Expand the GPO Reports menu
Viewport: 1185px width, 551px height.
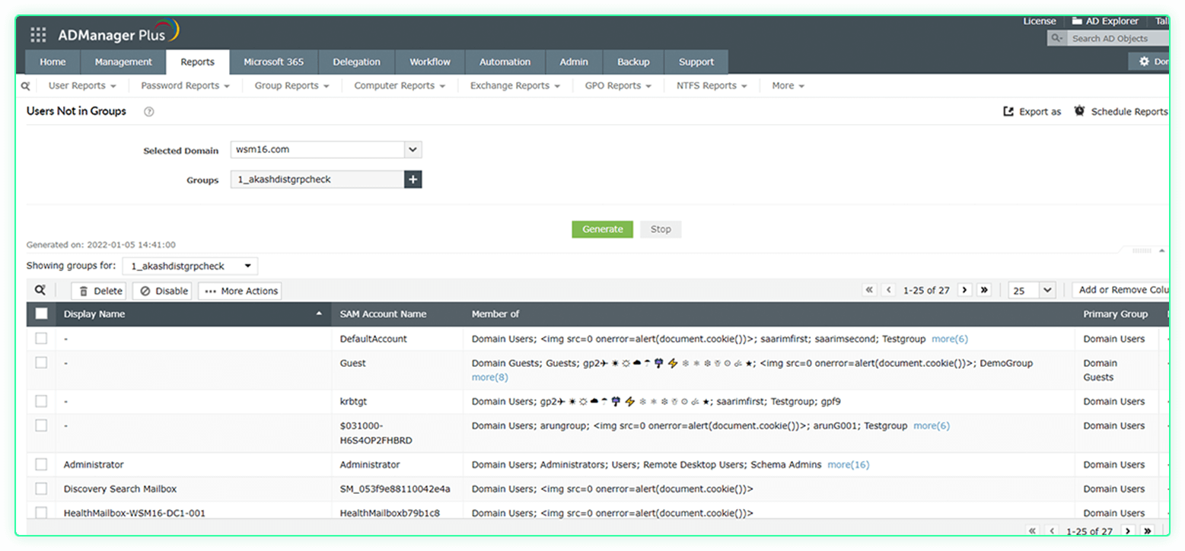point(618,86)
